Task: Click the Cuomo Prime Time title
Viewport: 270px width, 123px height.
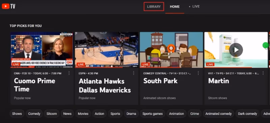Action: (x=34, y=85)
